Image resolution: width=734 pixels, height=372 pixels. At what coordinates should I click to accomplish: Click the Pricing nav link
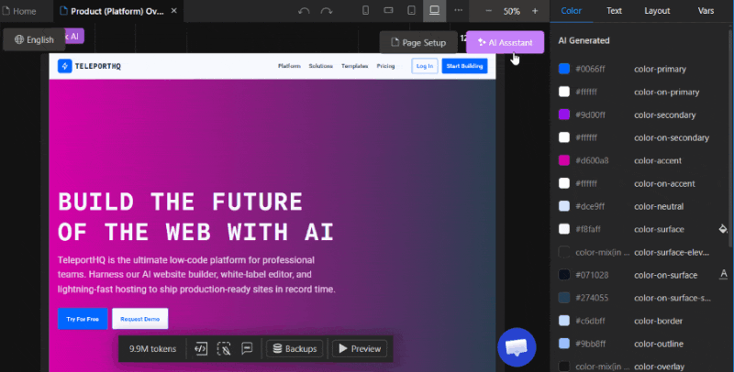pos(385,66)
